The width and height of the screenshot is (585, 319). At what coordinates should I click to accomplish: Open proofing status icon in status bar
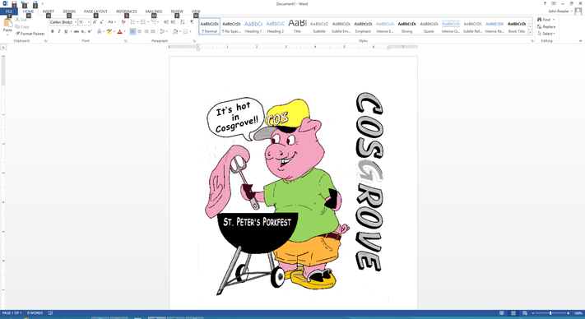click(x=50, y=313)
